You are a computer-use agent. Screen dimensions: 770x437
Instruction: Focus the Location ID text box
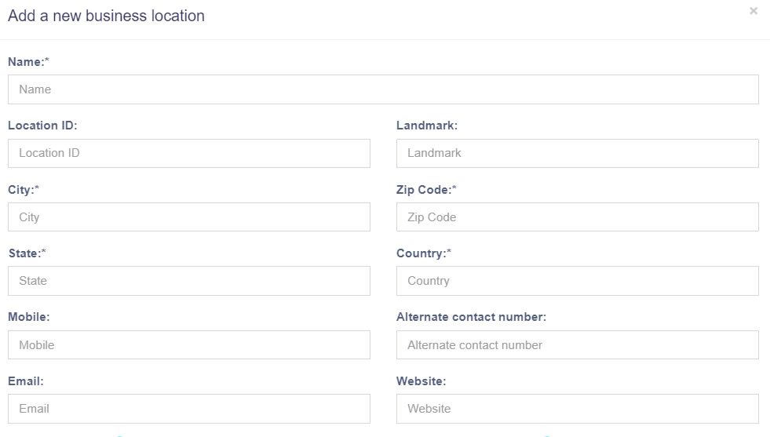tap(188, 153)
